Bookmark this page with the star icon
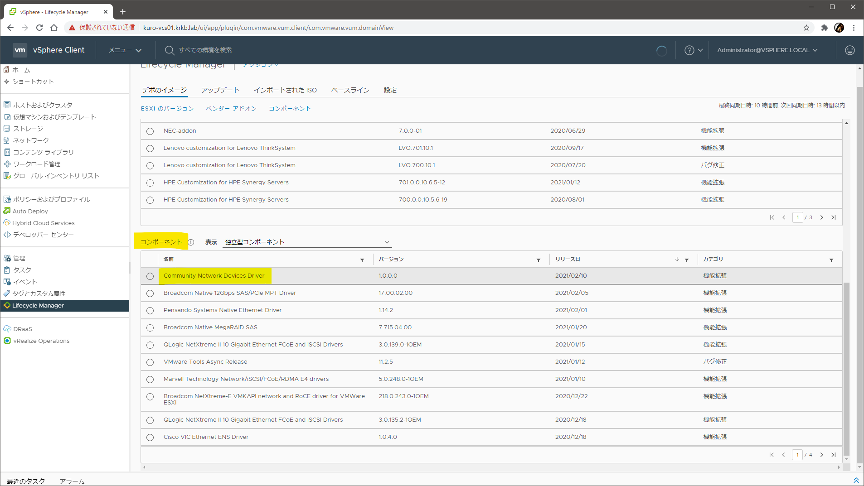 click(x=806, y=28)
